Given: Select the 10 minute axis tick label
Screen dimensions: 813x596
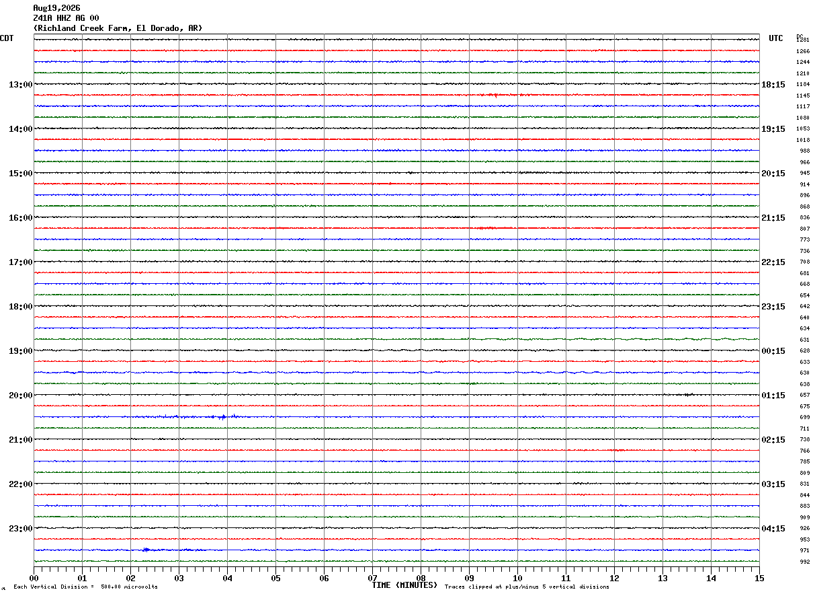Looking at the screenshot, I should (517, 578).
